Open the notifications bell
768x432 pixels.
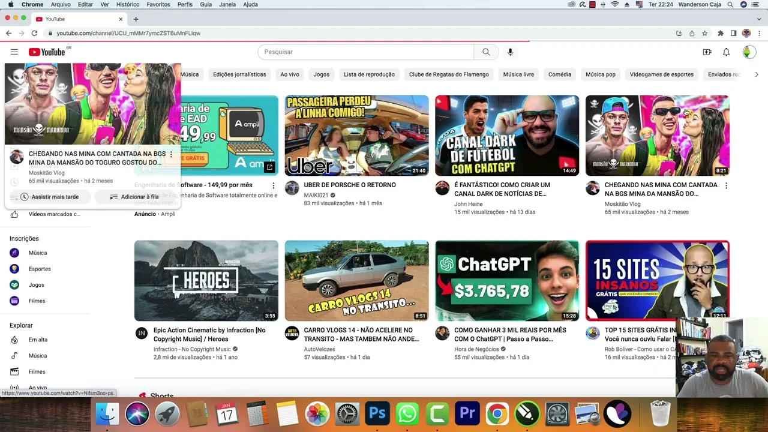726,52
